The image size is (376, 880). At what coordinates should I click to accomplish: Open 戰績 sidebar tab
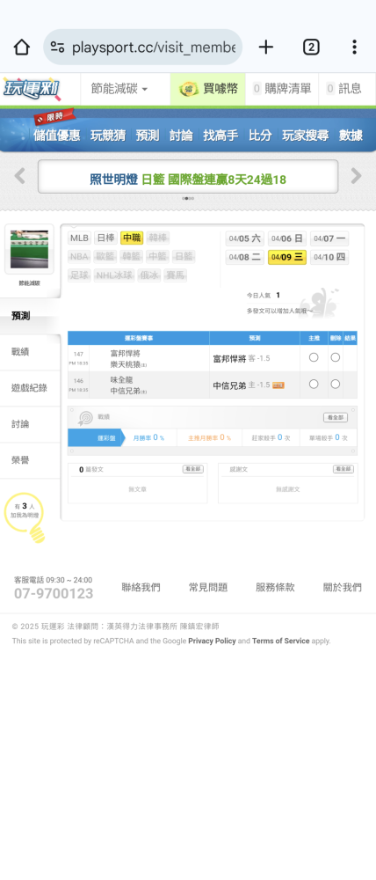pyautogui.click(x=30, y=352)
